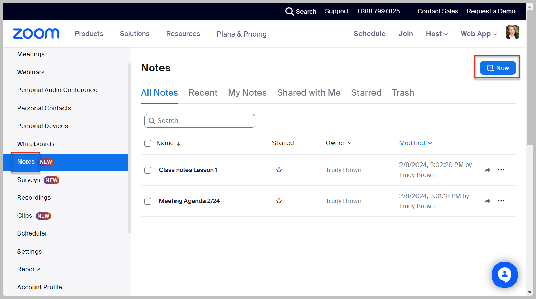The width and height of the screenshot is (536, 299).
Task: Star the Class notes Lesson 1 note
Action: [279, 170]
